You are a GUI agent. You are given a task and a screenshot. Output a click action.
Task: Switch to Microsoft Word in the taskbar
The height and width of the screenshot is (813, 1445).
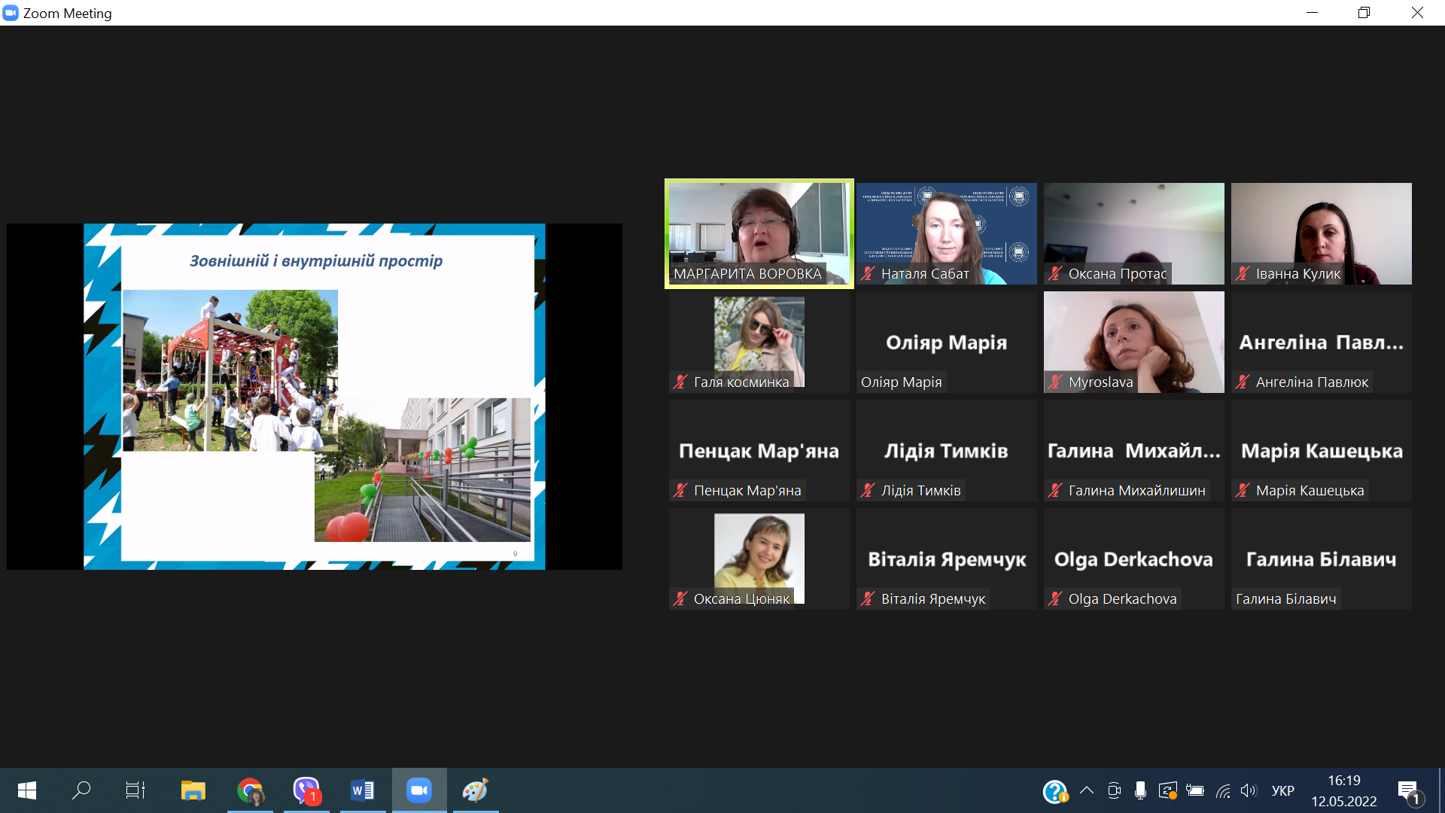[x=363, y=790]
